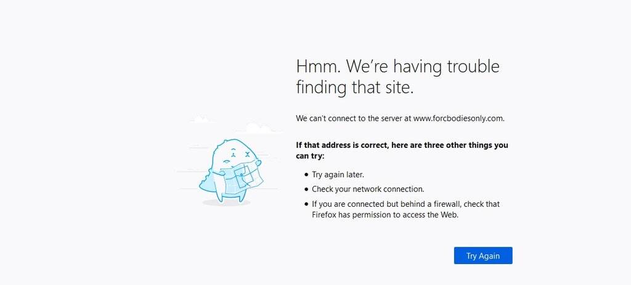The height and width of the screenshot is (285, 631).
Task: Click the www.forcbodiesonly.com address text
Action: [458, 118]
